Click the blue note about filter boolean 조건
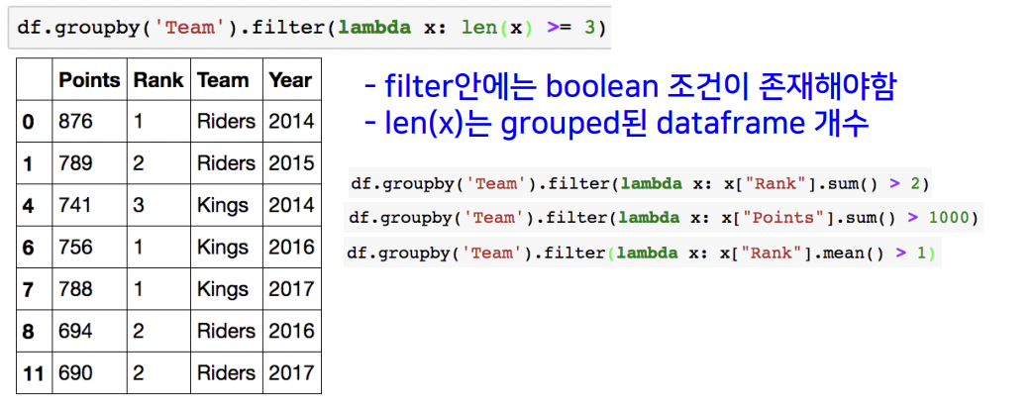Viewport: 1034px width, 408px height. tap(633, 88)
